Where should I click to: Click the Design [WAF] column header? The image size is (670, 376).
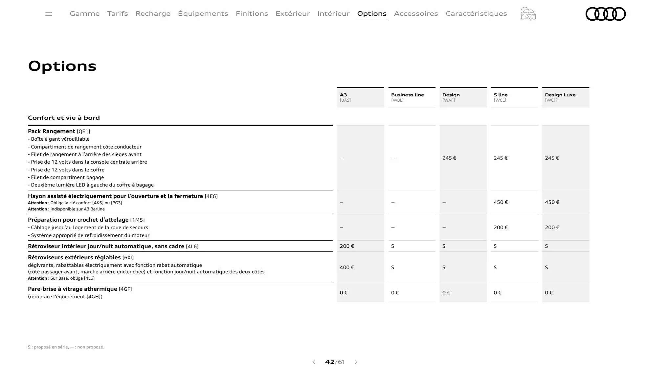pyautogui.click(x=463, y=97)
